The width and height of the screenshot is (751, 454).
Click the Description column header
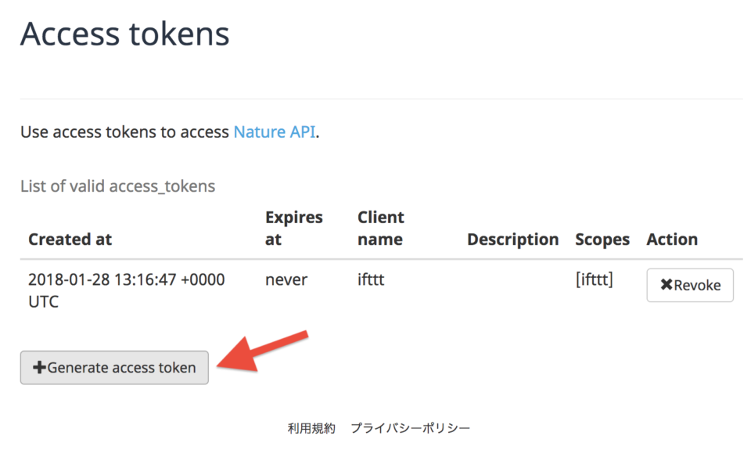[x=513, y=240]
